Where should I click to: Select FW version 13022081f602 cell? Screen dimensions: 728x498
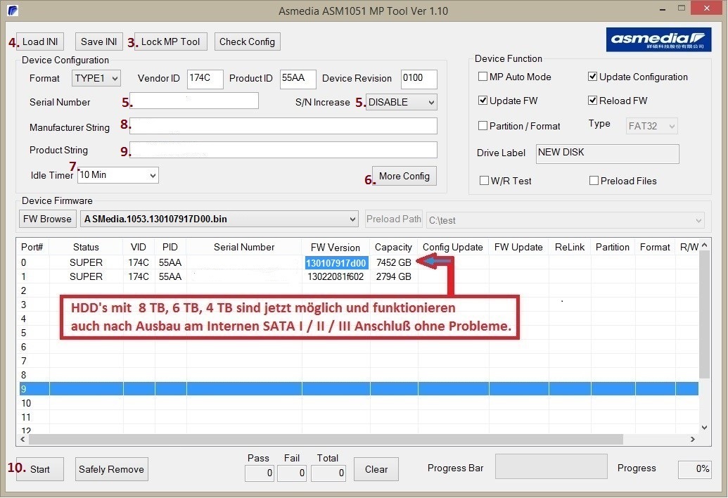pos(336,276)
